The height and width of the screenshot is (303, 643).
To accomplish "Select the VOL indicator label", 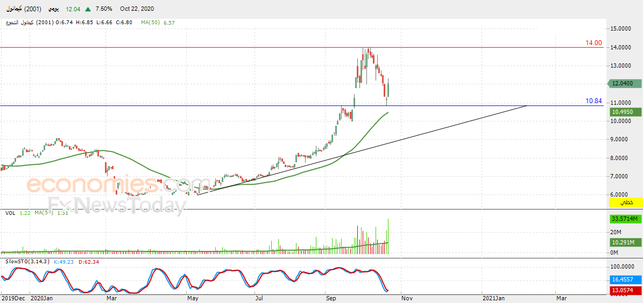I will [x=10, y=213].
